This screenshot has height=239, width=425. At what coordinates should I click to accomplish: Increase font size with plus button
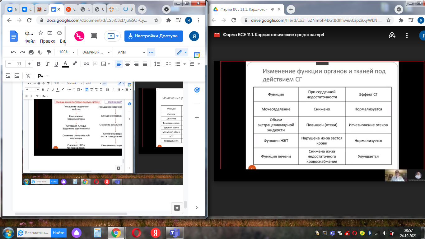coord(29,64)
